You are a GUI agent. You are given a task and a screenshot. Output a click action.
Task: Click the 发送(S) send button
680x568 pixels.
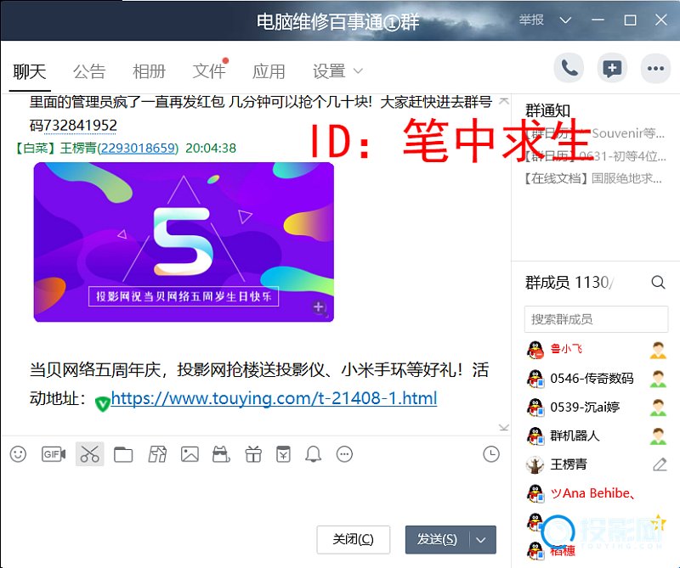tap(438, 540)
